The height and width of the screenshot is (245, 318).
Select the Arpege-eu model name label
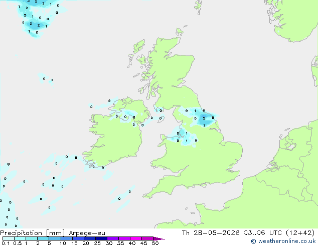point(87,233)
